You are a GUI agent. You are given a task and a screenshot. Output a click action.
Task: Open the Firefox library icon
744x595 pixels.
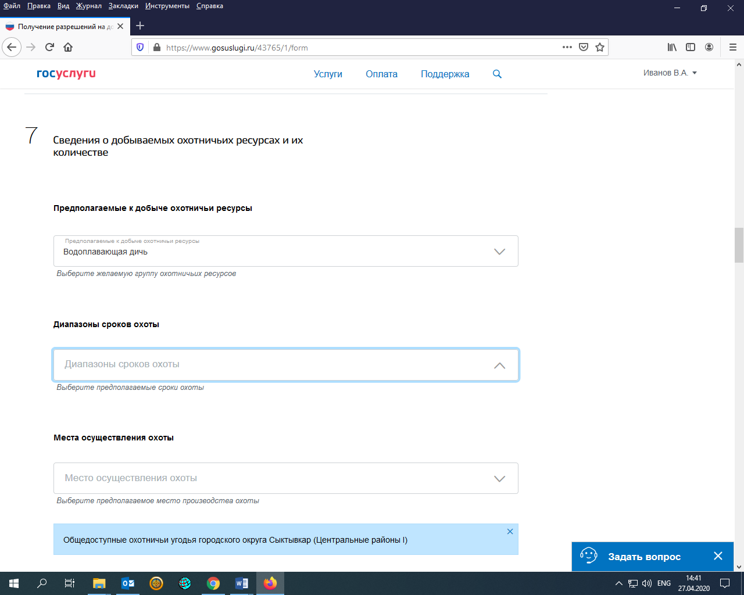click(672, 48)
